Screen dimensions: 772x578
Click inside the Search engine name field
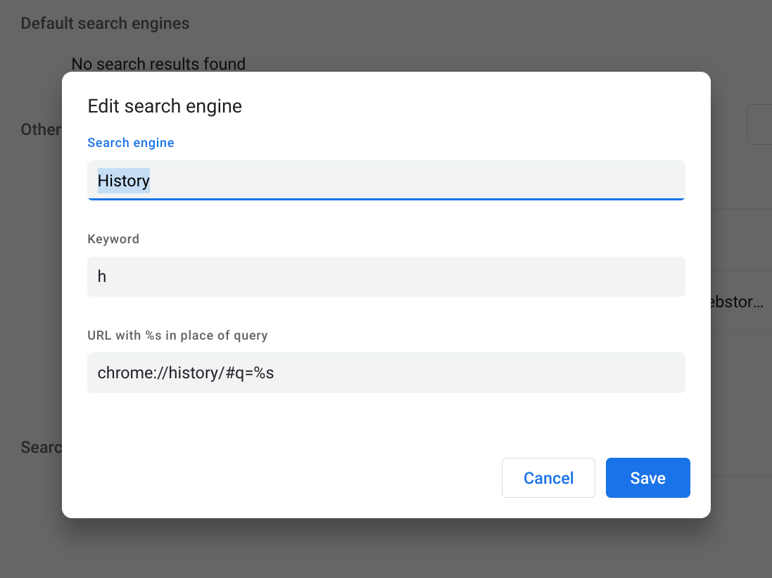pos(386,181)
